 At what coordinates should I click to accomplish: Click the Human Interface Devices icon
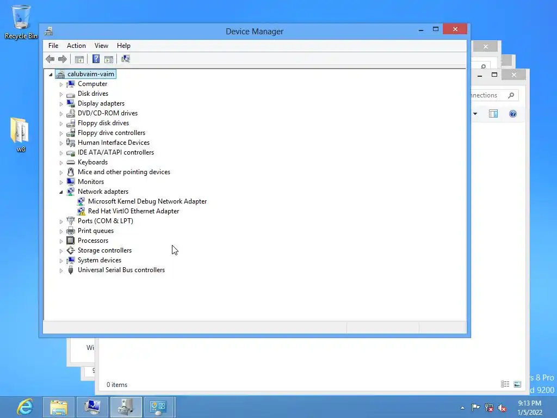71,143
